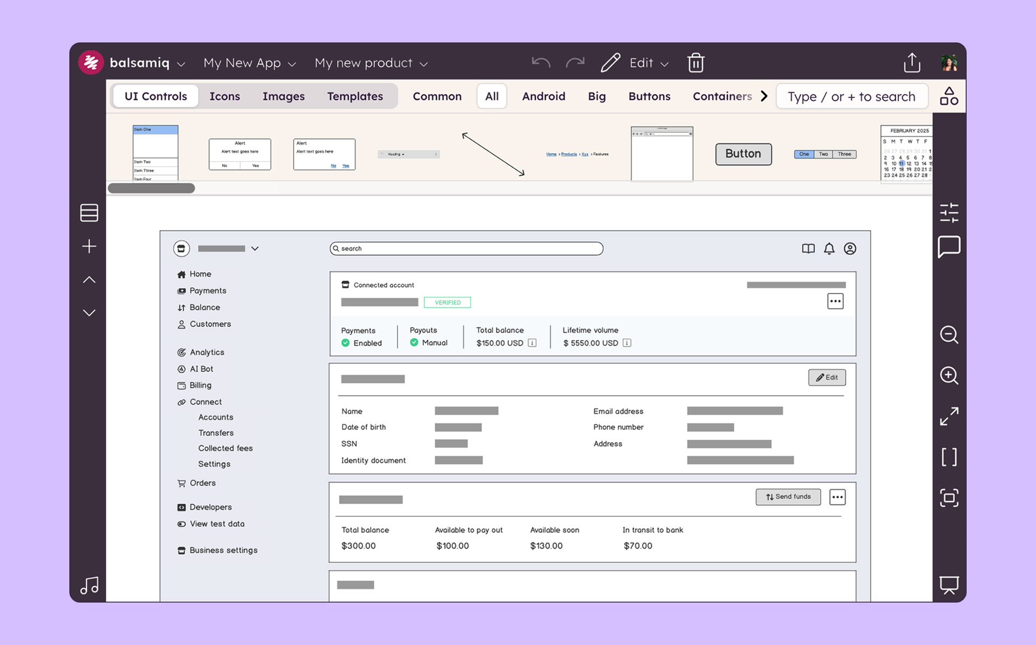The image size is (1036, 645).
Task: Zoom in on the canvas
Action: tap(949, 376)
